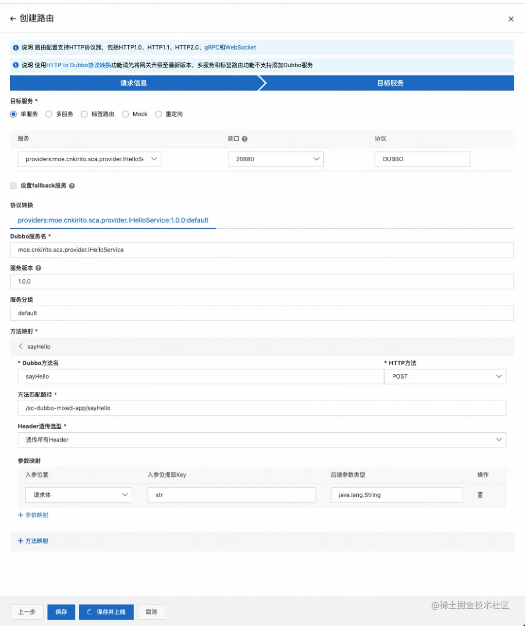Open the HTTP方法 POST dropdown
Image resolution: width=525 pixels, height=626 pixels.
445,377
